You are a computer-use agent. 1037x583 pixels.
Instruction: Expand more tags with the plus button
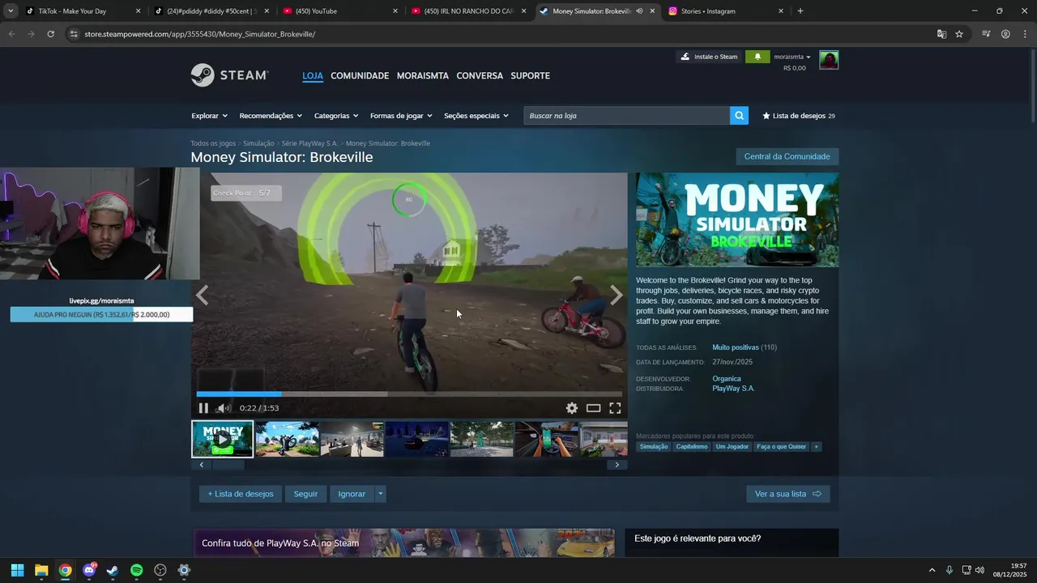coord(817,447)
